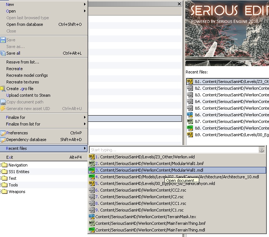This screenshot has height=237, width=269.
Task: Click TEX icon of recent file &6
Action: pyautogui.click(x=190, y=115)
